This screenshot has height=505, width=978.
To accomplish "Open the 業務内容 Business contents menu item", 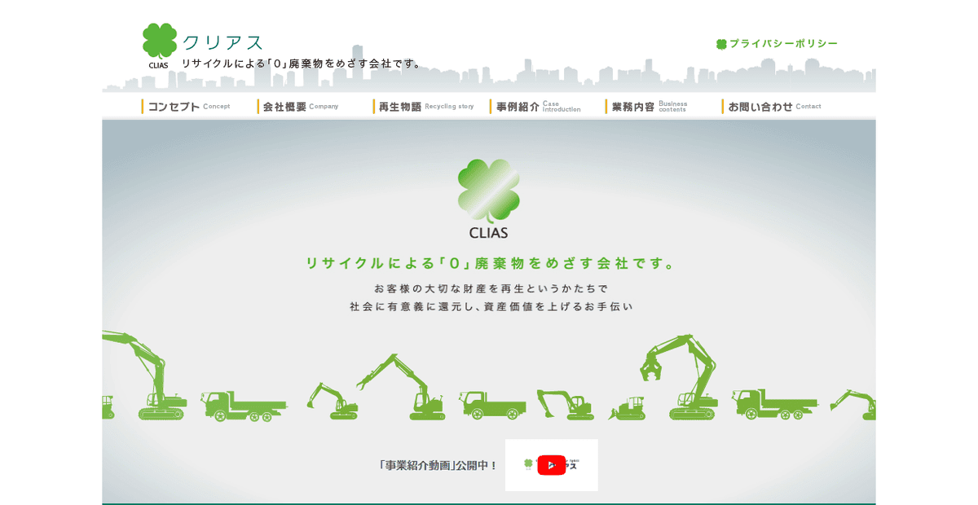I will click(x=645, y=105).
